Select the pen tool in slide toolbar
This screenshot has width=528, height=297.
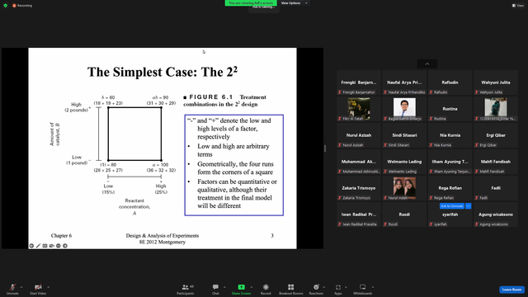point(38,246)
